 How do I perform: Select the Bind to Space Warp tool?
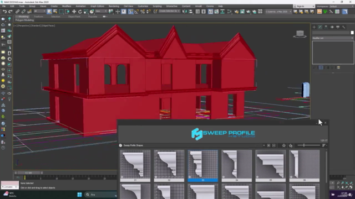(x=29, y=12)
